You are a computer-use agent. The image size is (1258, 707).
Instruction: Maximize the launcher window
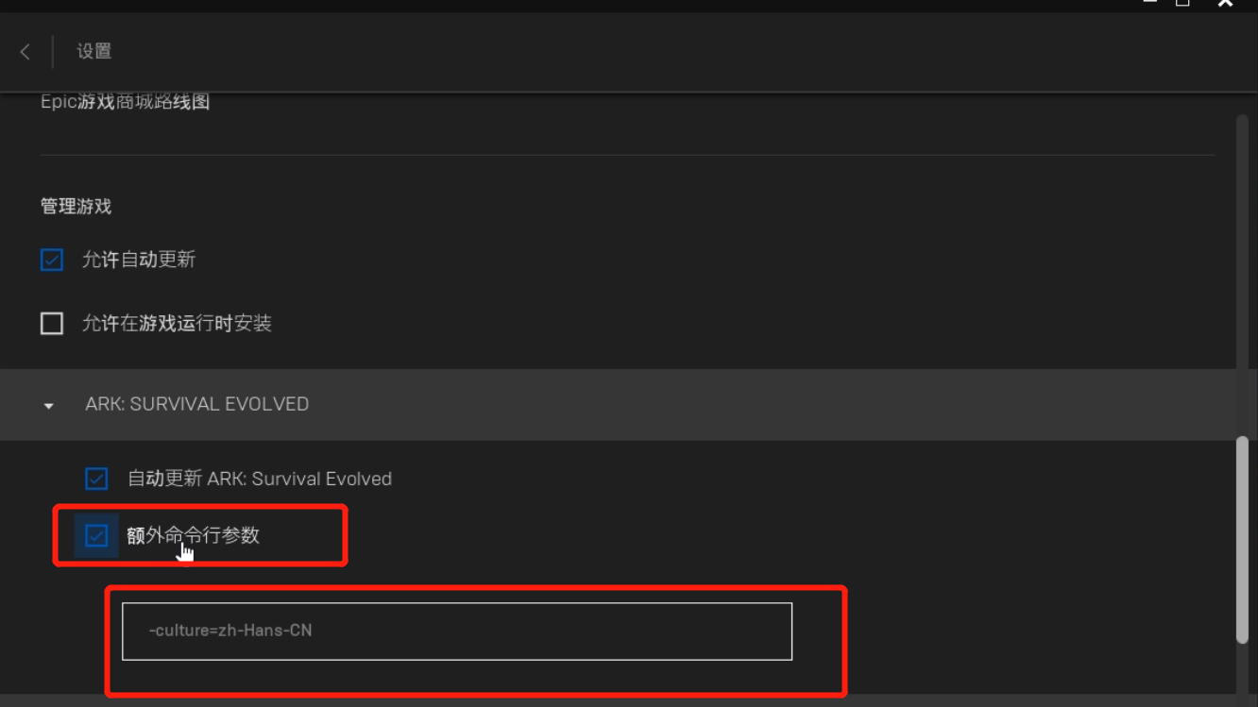click(1182, 4)
